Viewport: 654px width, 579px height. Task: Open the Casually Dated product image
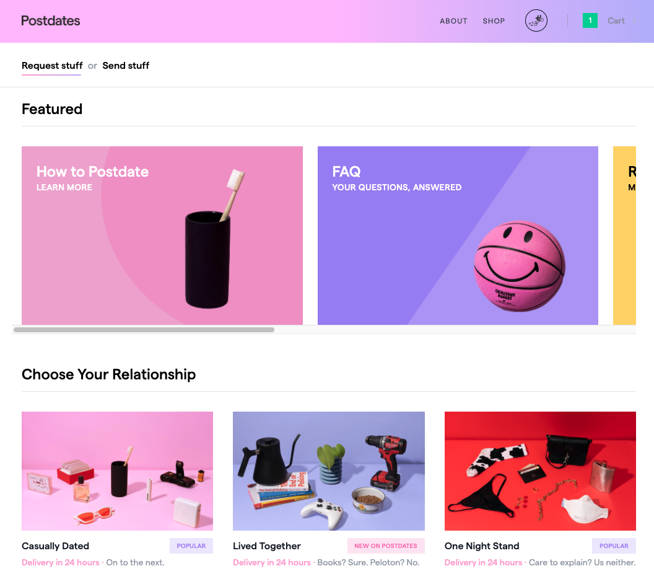pos(117,471)
